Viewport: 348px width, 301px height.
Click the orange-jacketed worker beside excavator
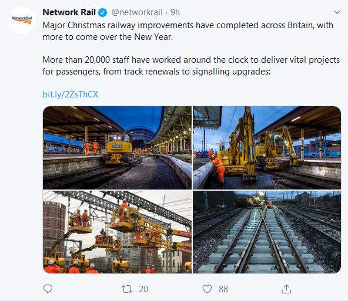(219, 168)
